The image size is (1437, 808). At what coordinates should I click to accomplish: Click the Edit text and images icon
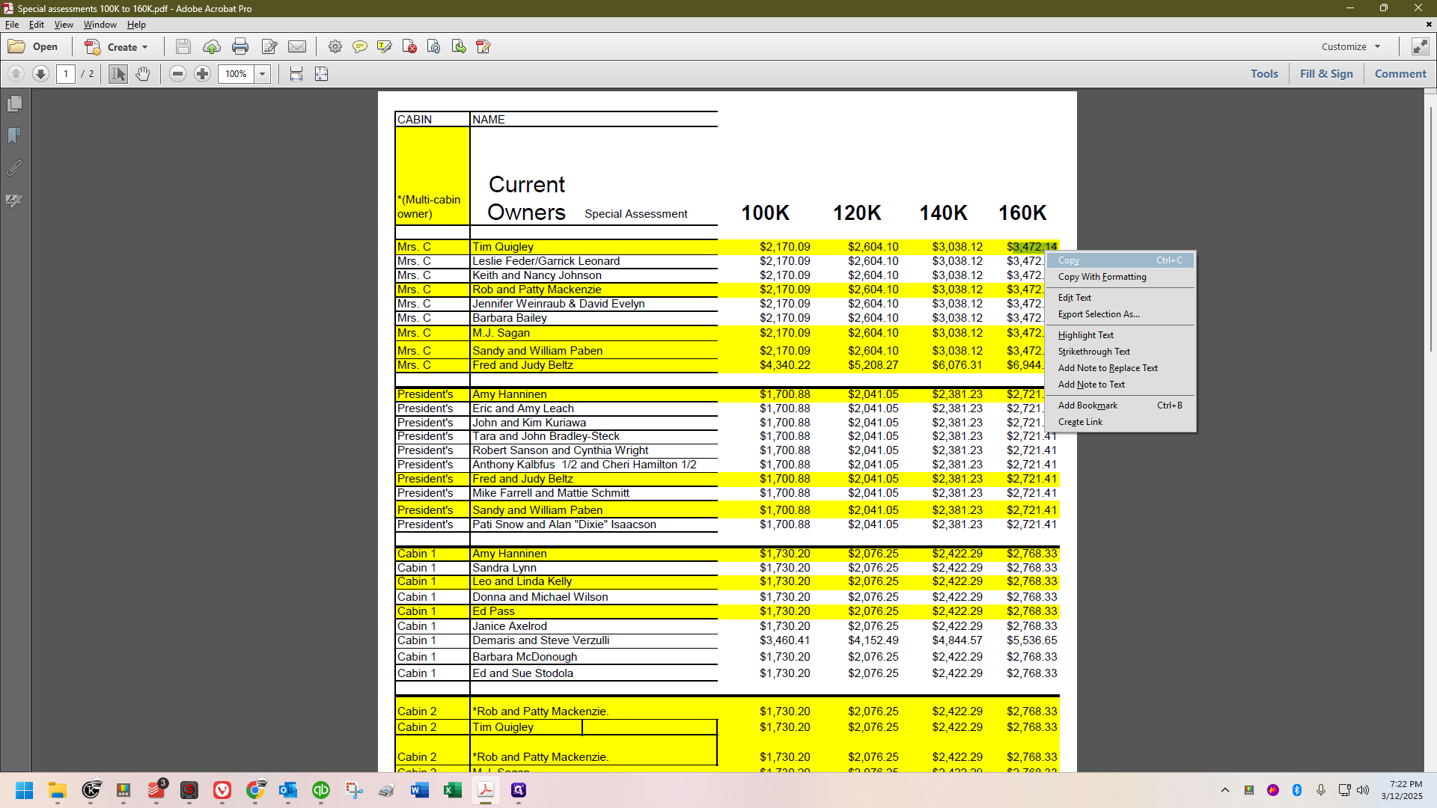point(269,46)
